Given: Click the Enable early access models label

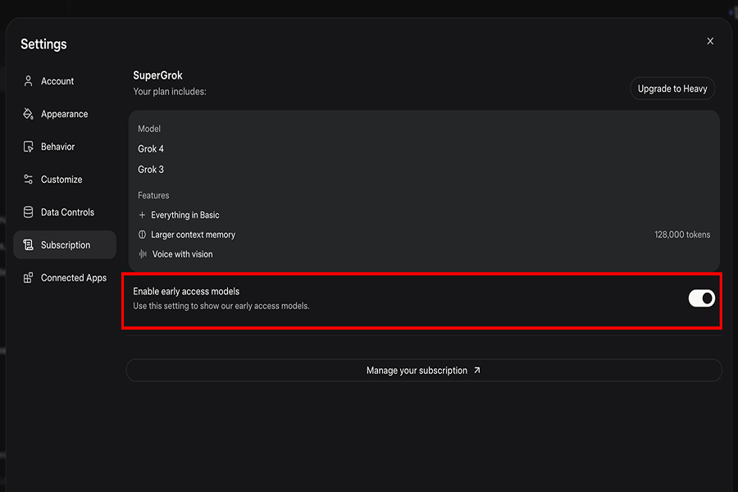Looking at the screenshot, I should pyautogui.click(x=186, y=291).
